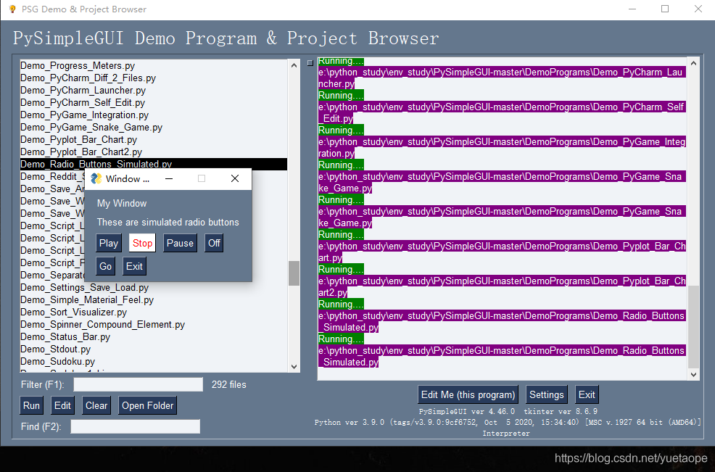Viewport: 715px width, 472px height.
Task: Select Demo_PyCharm_Diff_2_Files.py
Action: 154,78
